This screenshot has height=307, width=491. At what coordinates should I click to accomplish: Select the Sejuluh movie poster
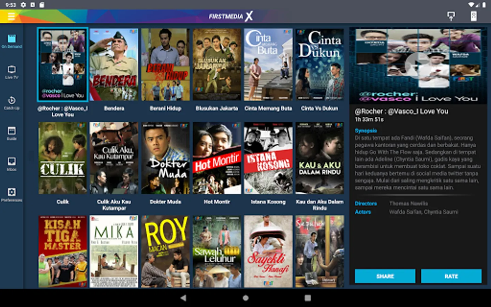[x=319, y=251]
